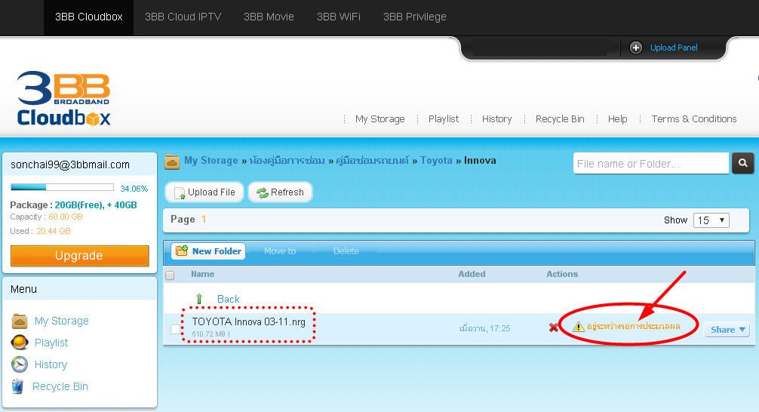This screenshot has width=759, height=412.
Task: Open the 3BB Privilege tab
Action: [415, 17]
